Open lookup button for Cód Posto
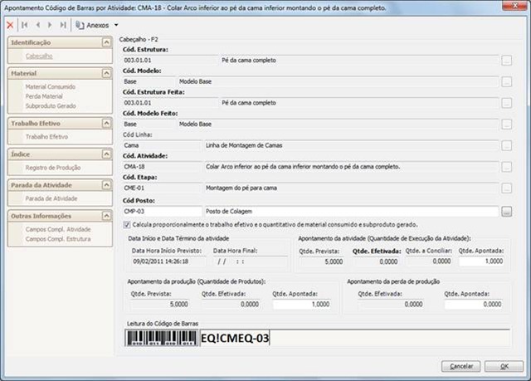Viewport: 531px width, 381px height. point(506,212)
